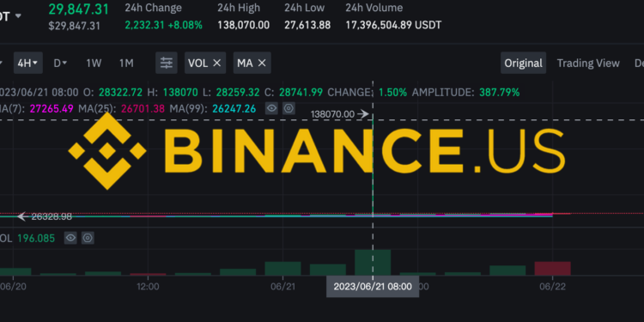Click the MA(25) value 26701.38
Image resolution: width=644 pixels, height=322 pixels.
pyautogui.click(x=143, y=108)
